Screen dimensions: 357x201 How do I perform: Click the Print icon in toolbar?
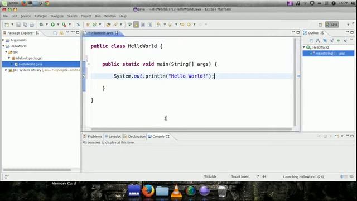[x=32, y=25]
